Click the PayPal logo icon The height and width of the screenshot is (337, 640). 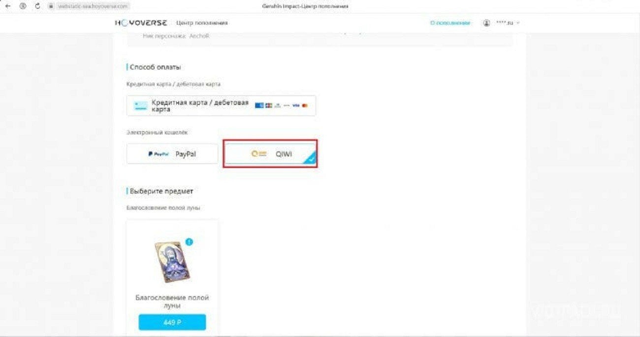(x=158, y=154)
